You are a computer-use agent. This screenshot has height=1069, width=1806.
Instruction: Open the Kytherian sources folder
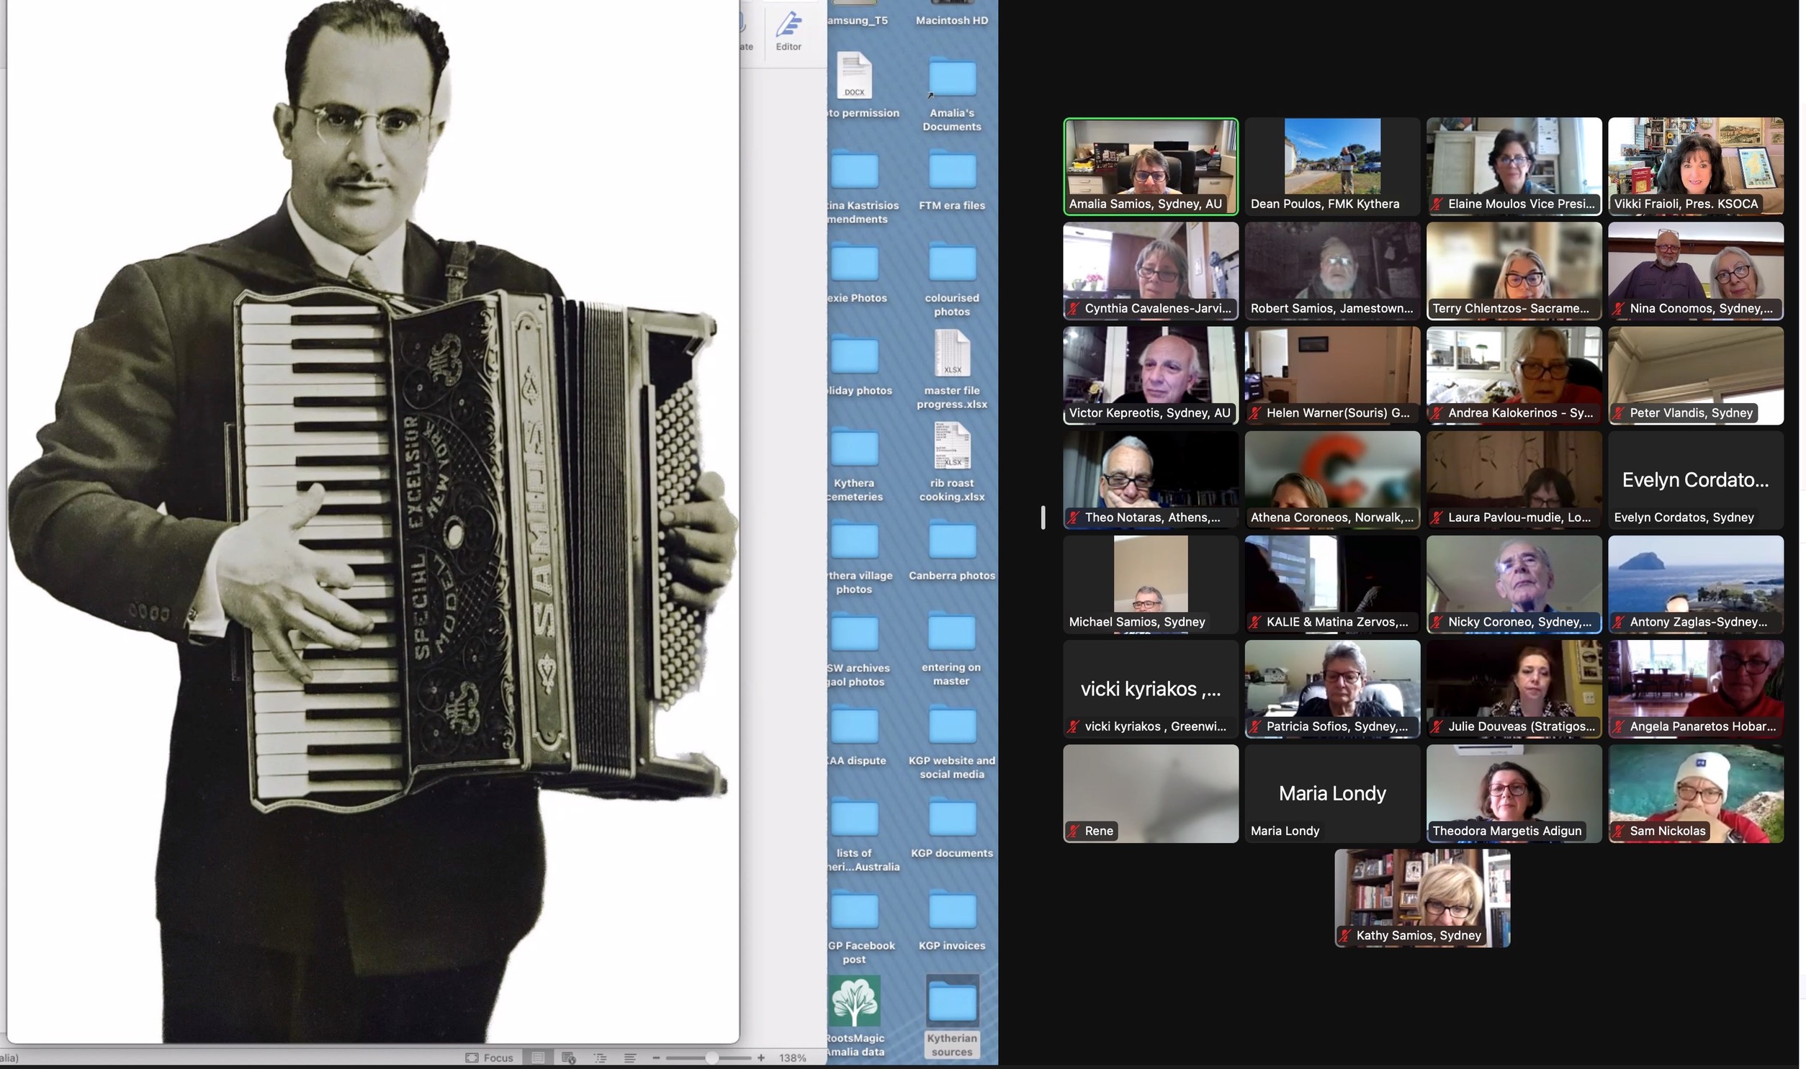tap(952, 1002)
